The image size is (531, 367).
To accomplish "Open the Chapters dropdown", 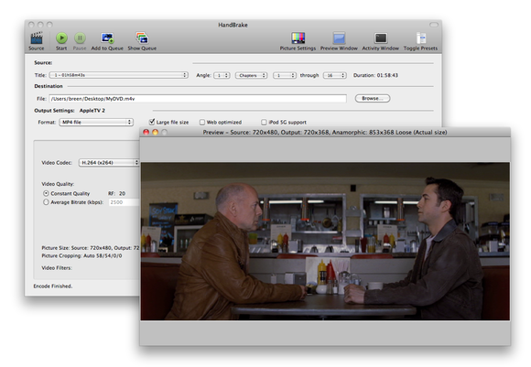I will click(x=251, y=75).
